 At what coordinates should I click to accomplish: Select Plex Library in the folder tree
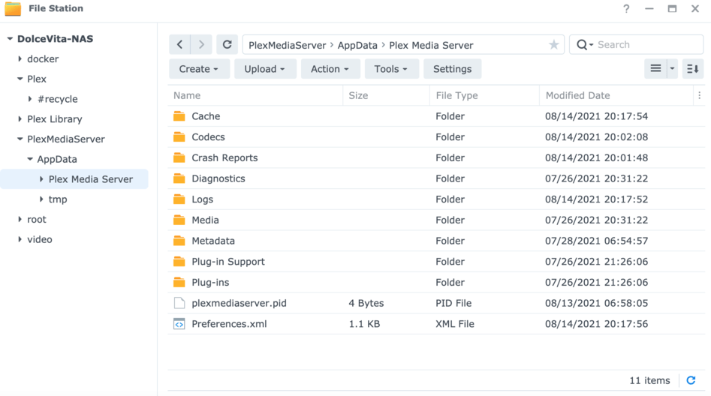click(x=54, y=119)
